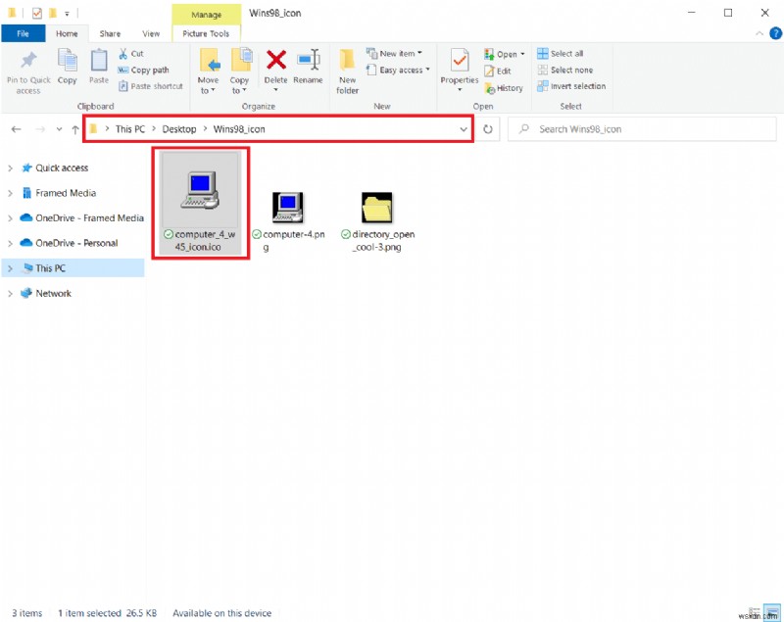Switch to the Home ribbon tab
Screen dimensions: 784x622
tap(67, 33)
